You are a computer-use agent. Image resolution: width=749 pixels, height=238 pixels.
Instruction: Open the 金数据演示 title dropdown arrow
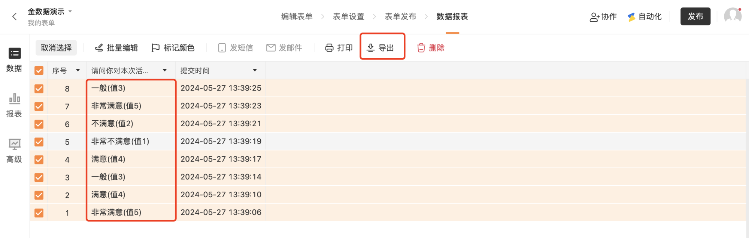click(70, 12)
